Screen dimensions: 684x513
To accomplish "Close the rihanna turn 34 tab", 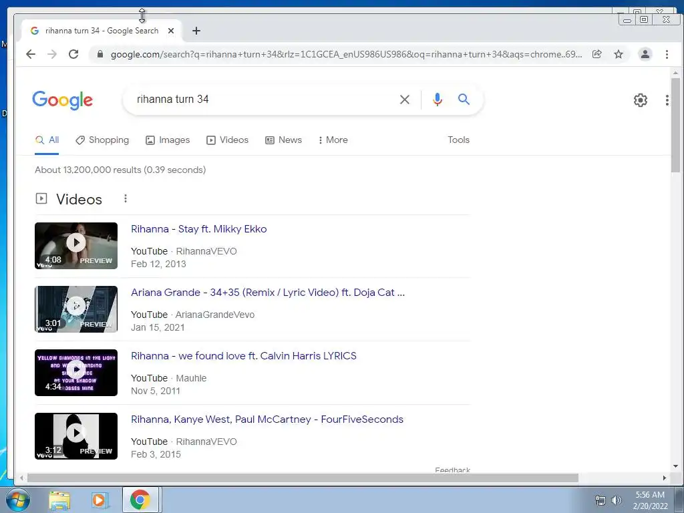I will click(x=171, y=31).
